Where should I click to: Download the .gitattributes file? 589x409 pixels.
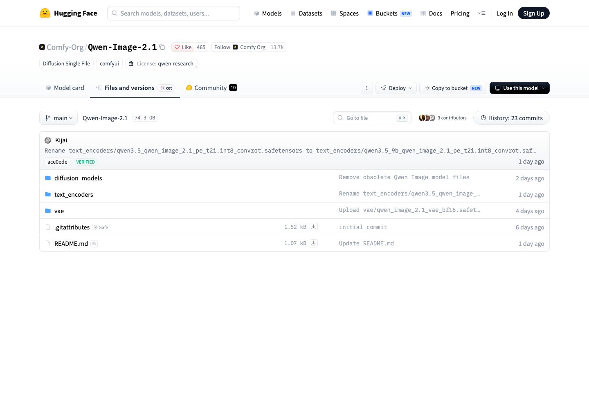313,227
